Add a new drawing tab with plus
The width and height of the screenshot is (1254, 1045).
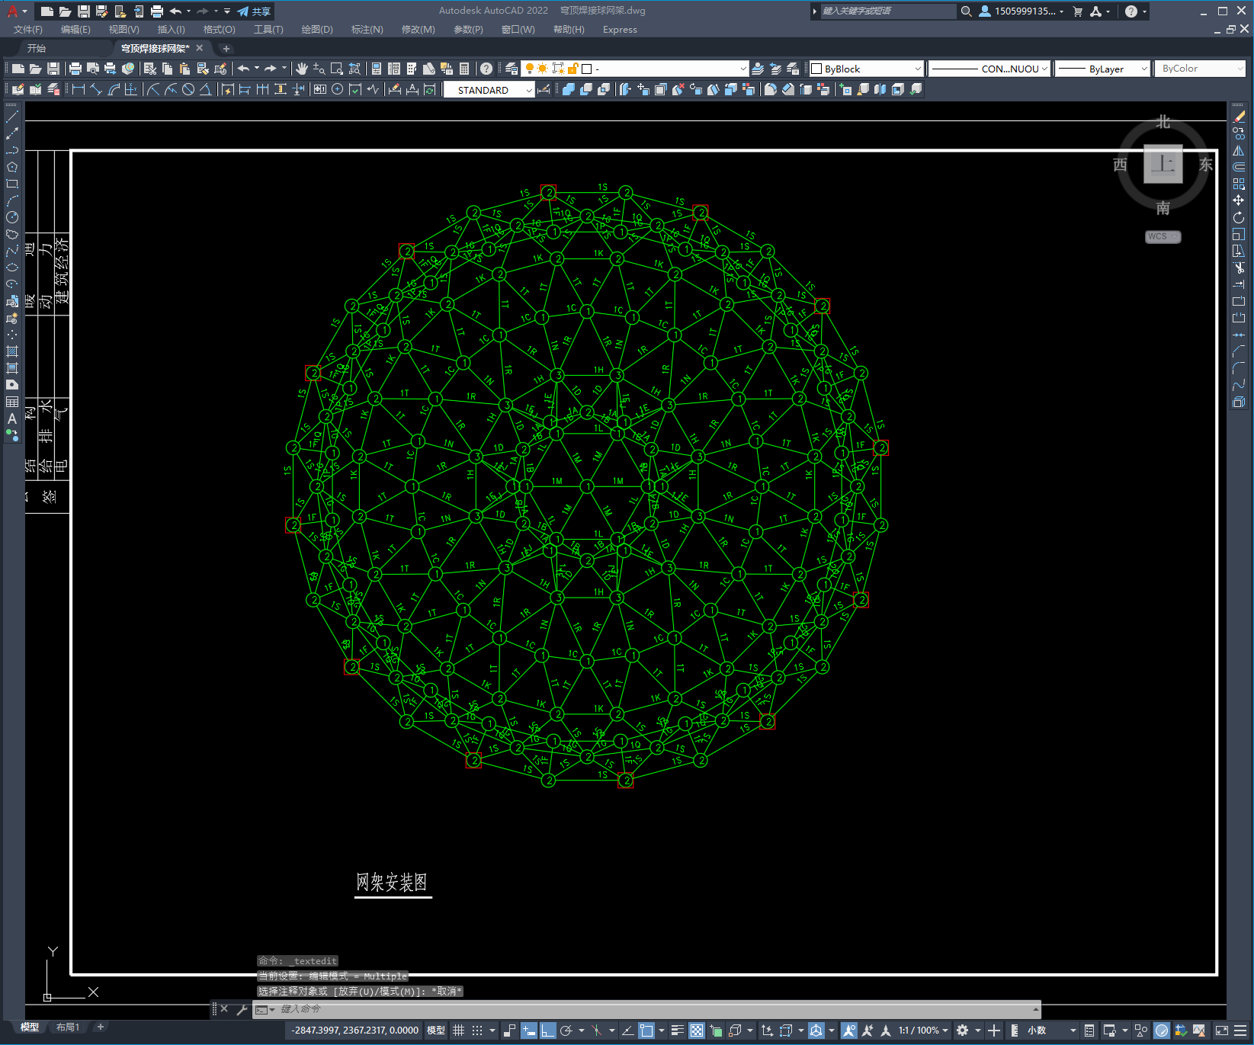pyautogui.click(x=226, y=48)
